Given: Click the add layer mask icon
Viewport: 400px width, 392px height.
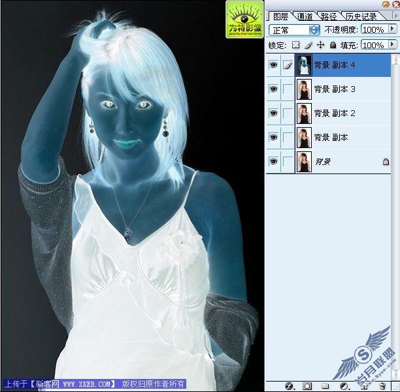Looking at the screenshot, I should coord(307,386).
